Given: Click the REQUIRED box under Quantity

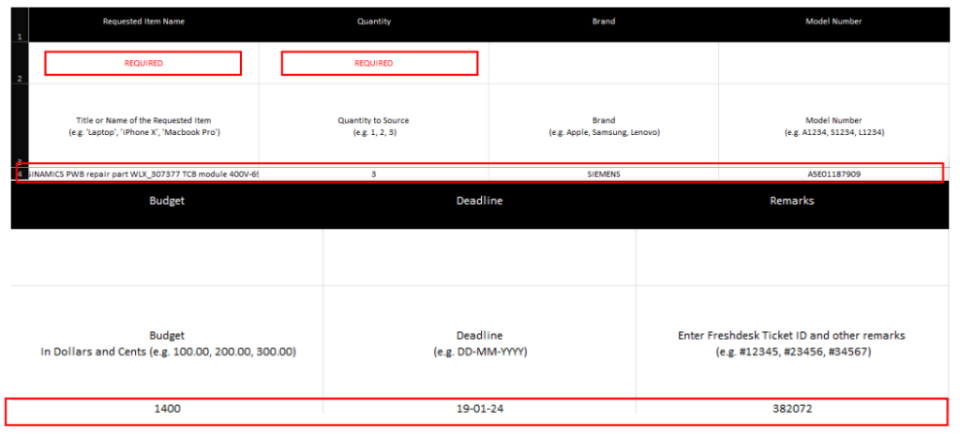Looking at the screenshot, I should coord(380,63).
